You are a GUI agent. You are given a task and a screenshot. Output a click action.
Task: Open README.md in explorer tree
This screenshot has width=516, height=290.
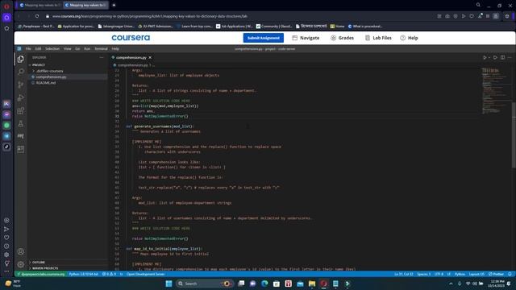pyautogui.click(x=46, y=83)
